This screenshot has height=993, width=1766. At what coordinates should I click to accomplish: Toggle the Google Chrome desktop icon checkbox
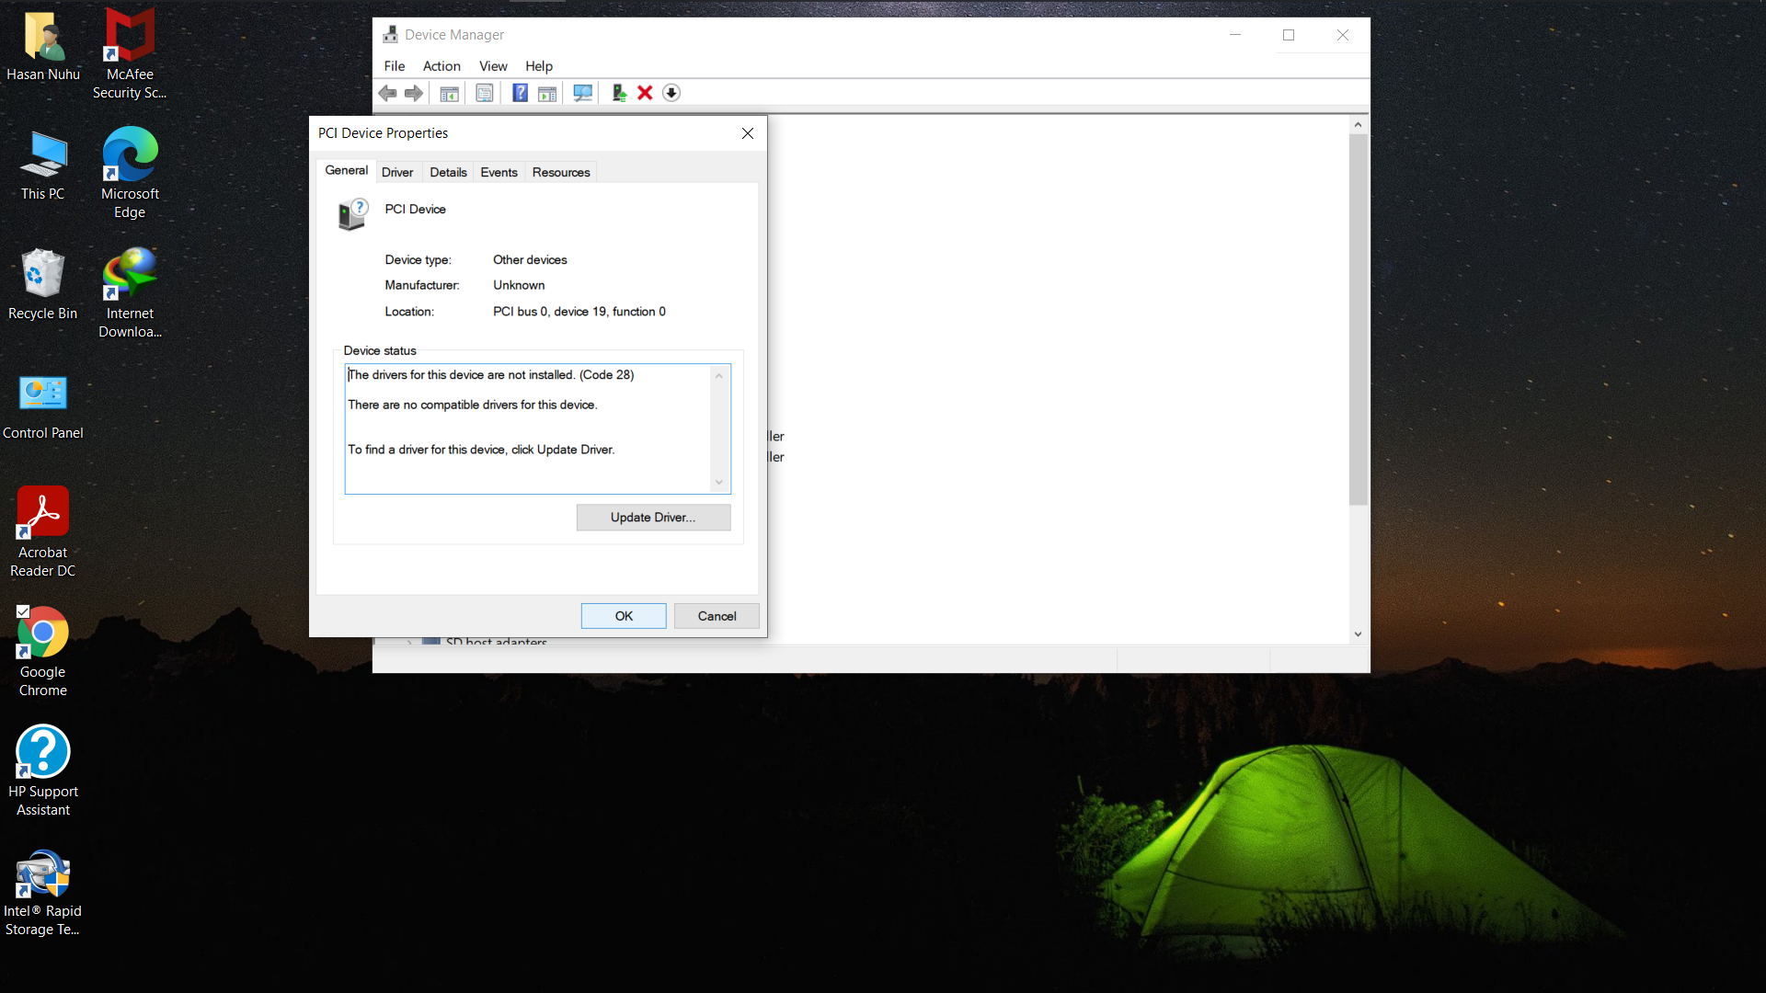[23, 611]
